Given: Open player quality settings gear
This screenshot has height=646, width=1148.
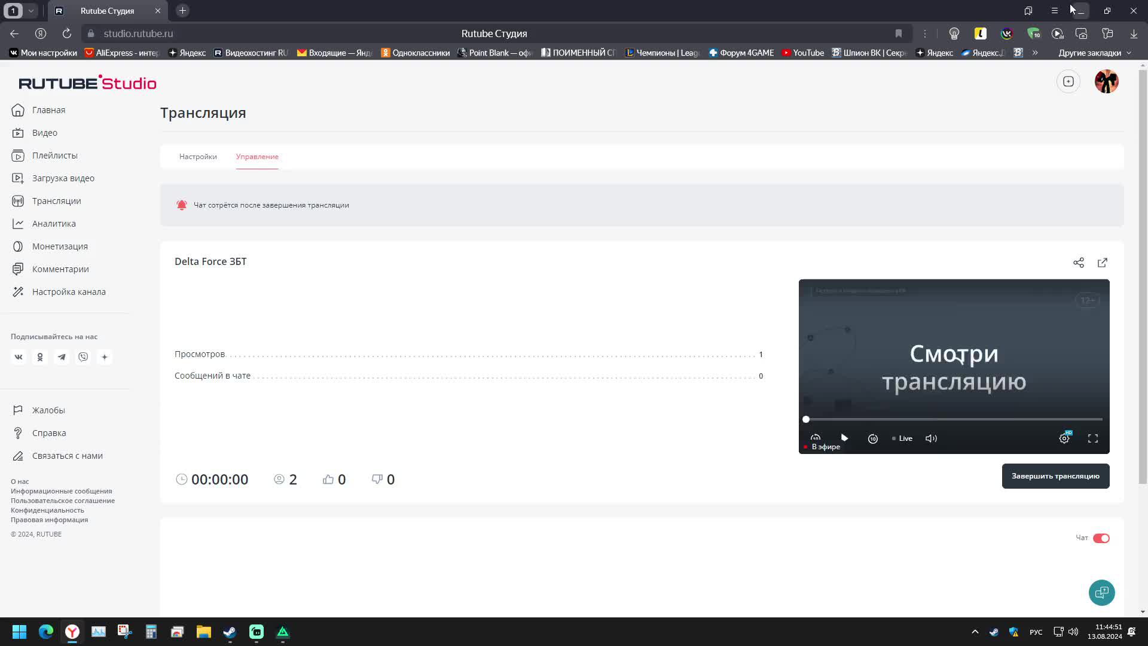Looking at the screenshot, I should pos(1064,438).
